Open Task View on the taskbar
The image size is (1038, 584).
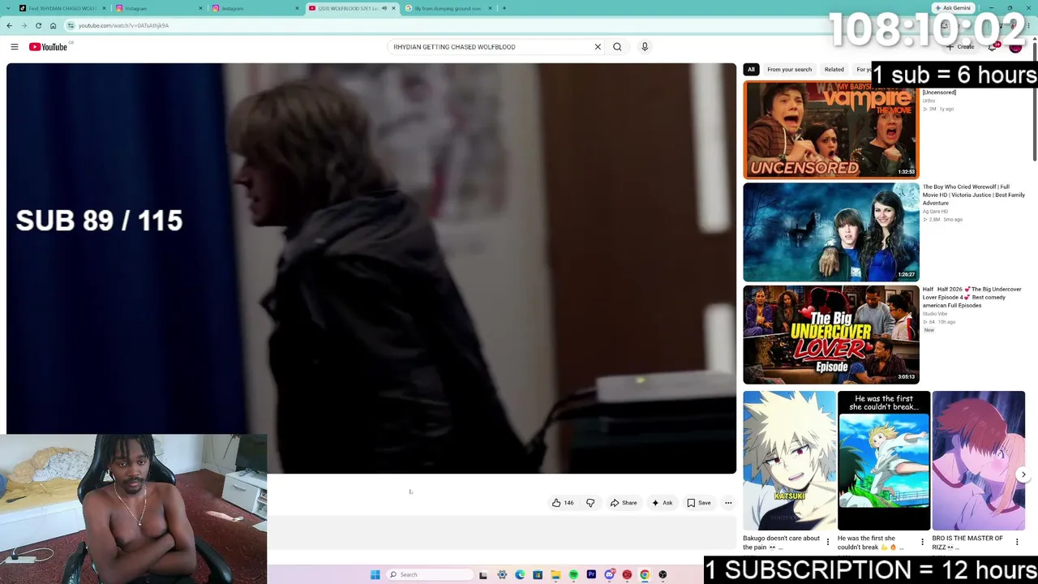[x=483, y=575]
